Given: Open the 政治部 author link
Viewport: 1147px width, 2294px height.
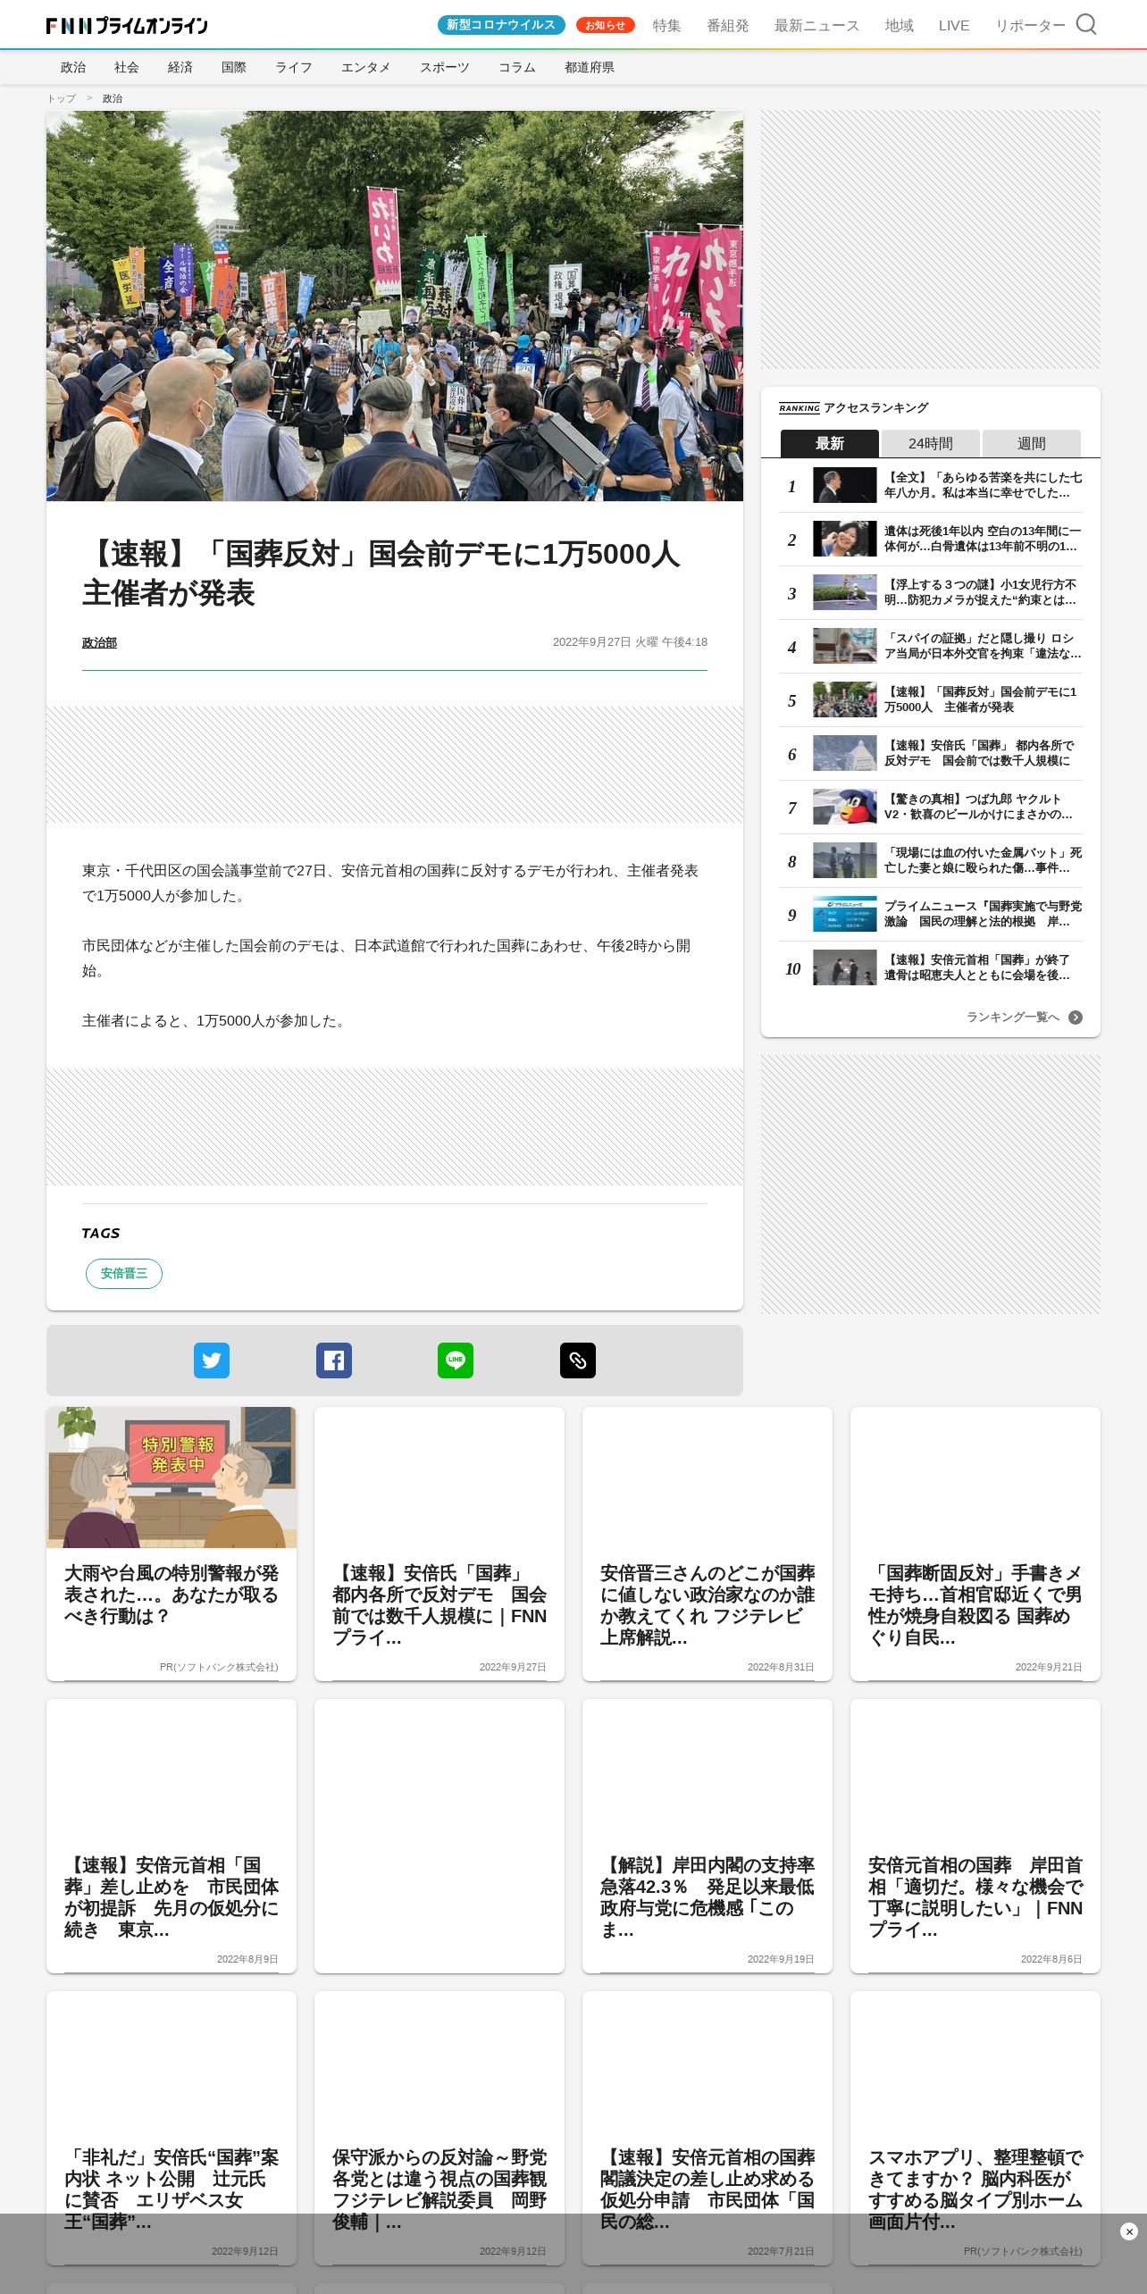Looking at the screenshot, I should pos(99,642).
